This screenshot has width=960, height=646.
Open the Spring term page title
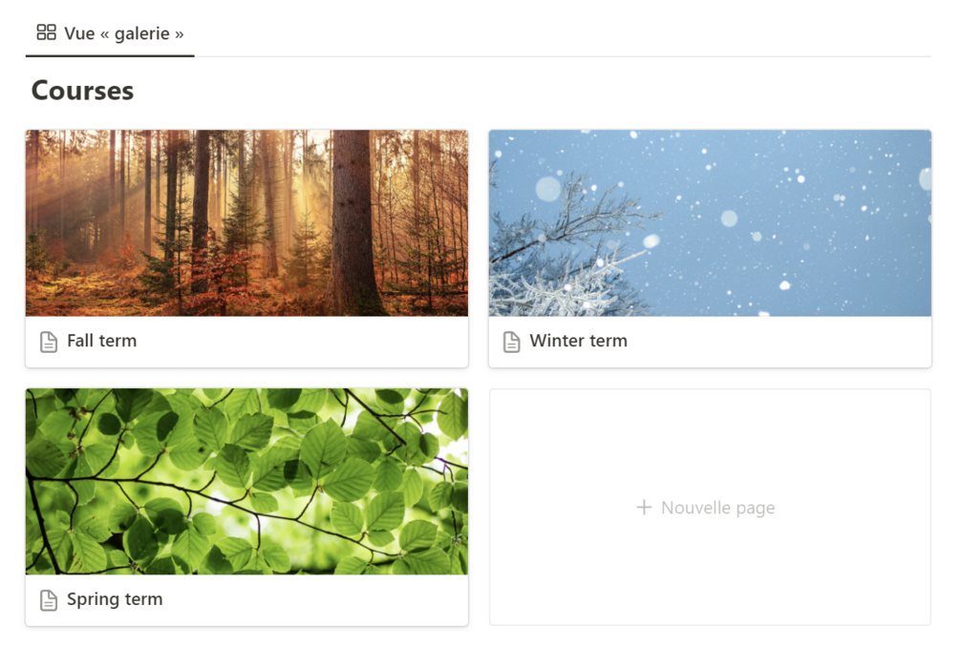(115, 599)
